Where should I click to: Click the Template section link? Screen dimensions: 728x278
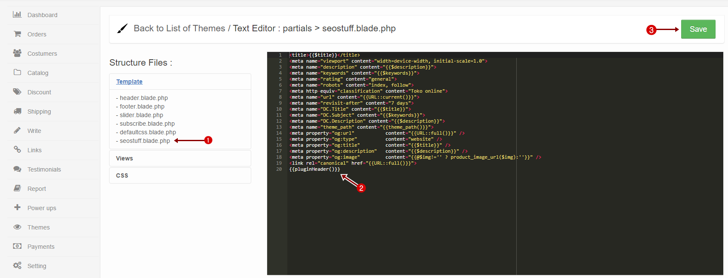click(x=129, y=82)
